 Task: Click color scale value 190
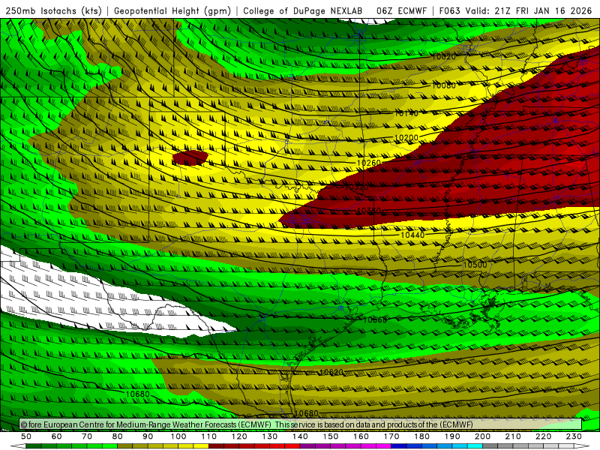(452, 436)
